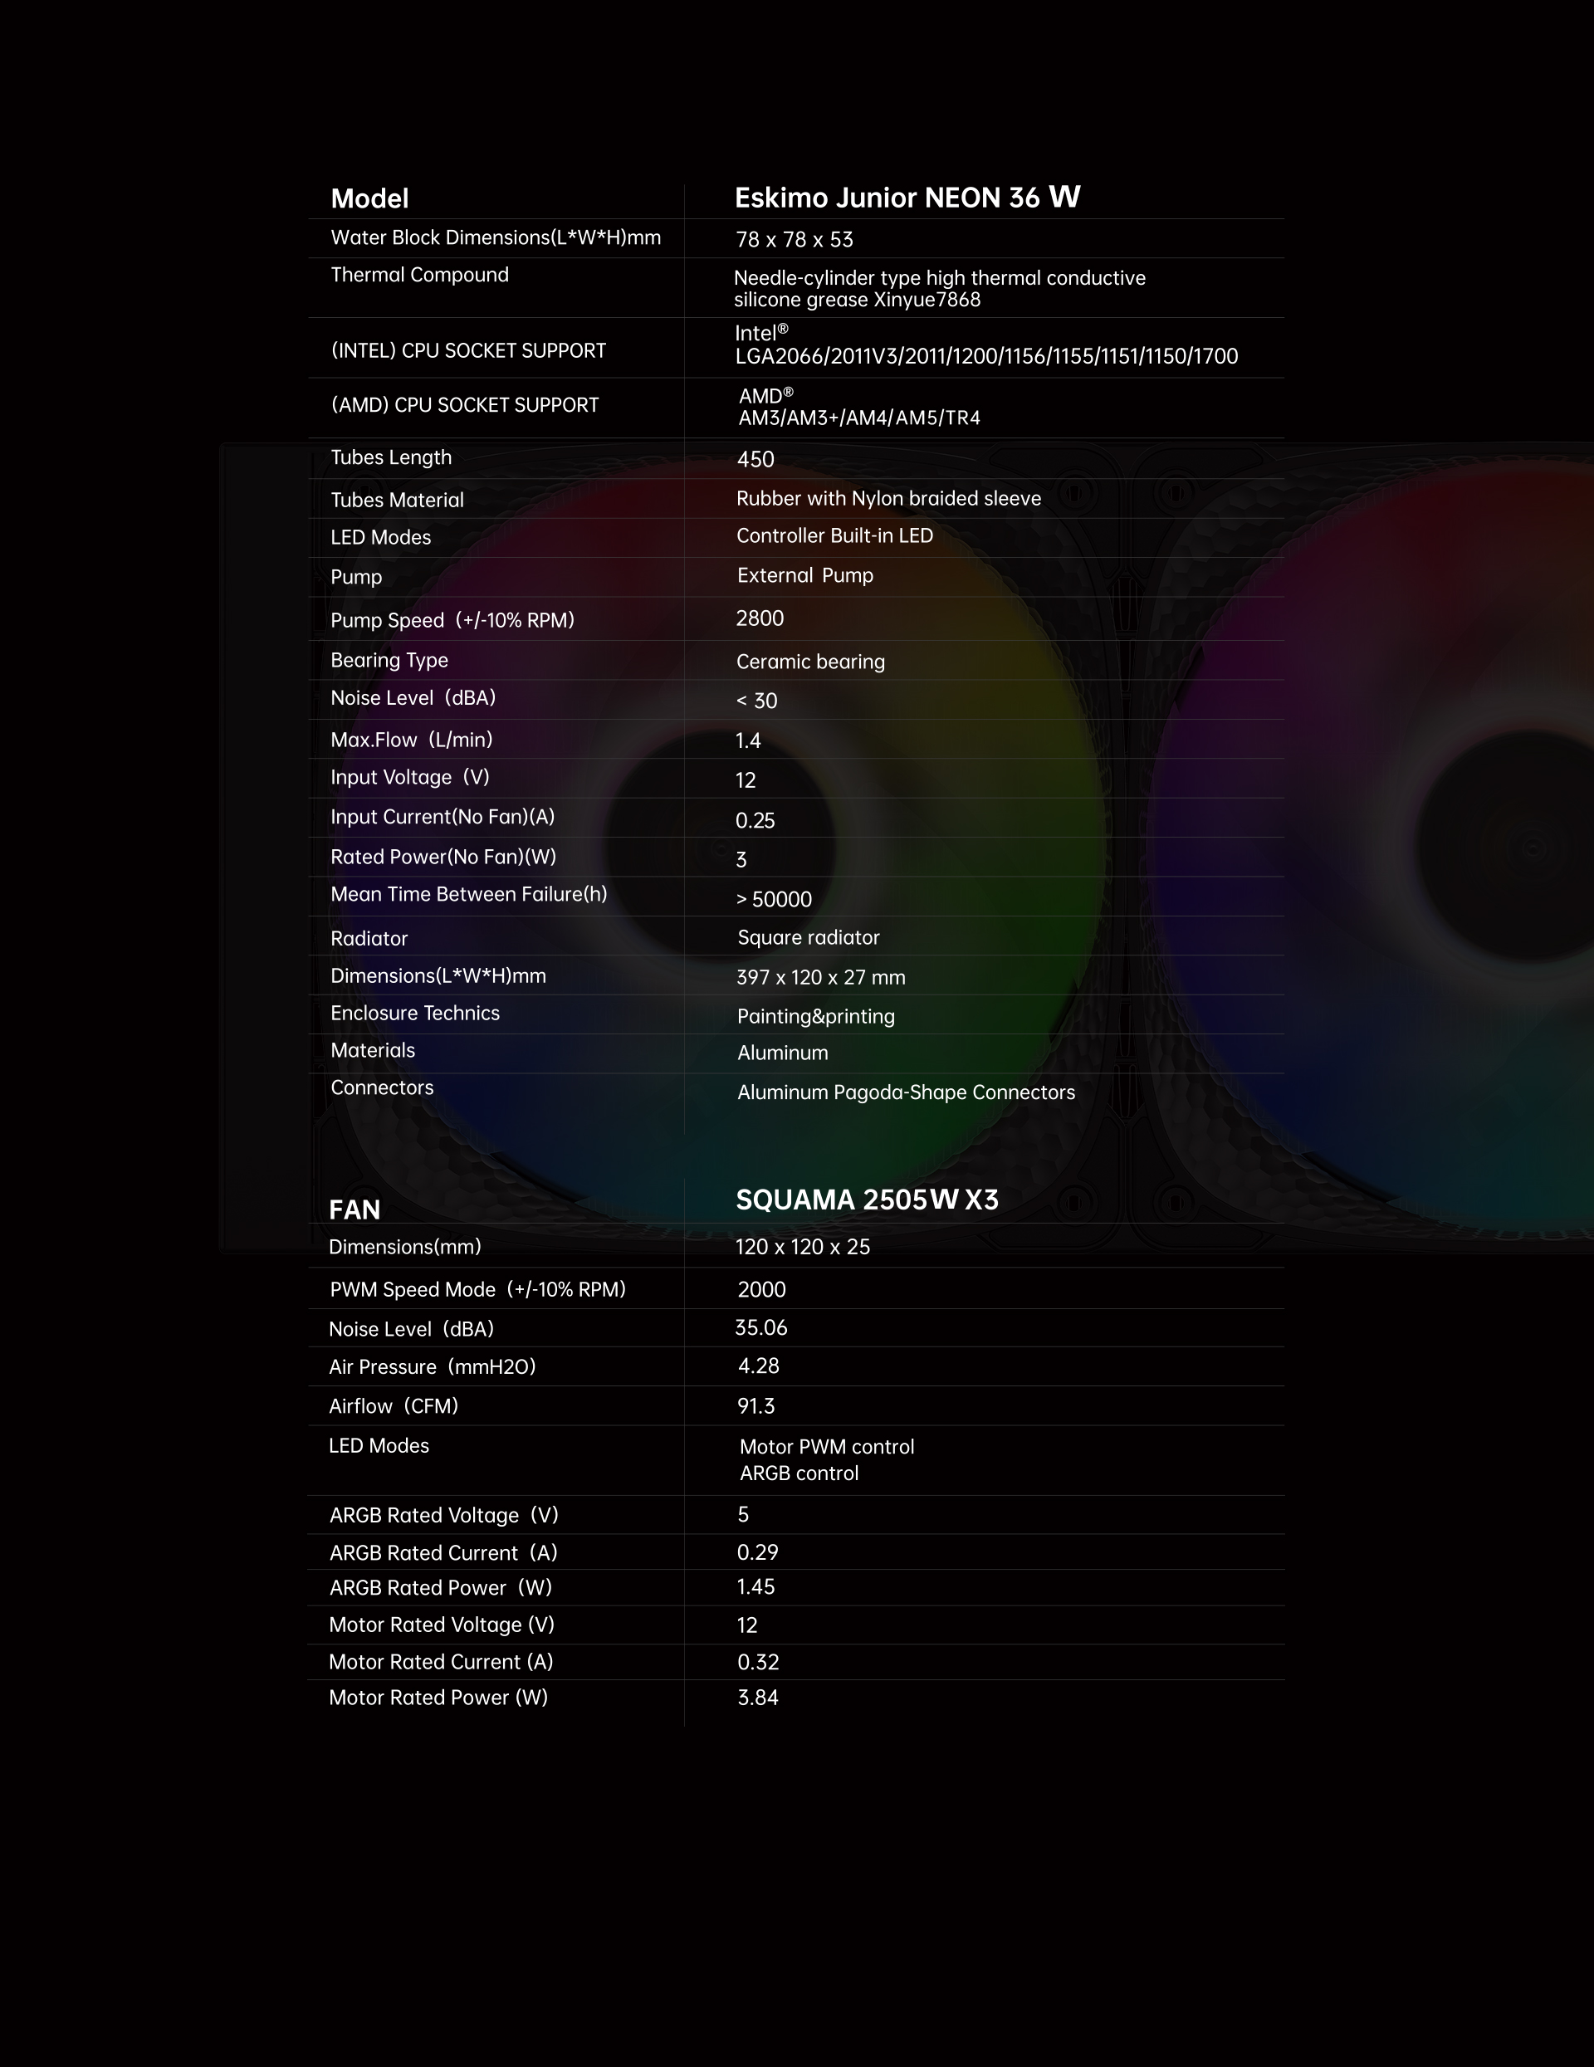Click the Intel LGA socket list text
The image size is (1594, 2067).
coord(985,357)
